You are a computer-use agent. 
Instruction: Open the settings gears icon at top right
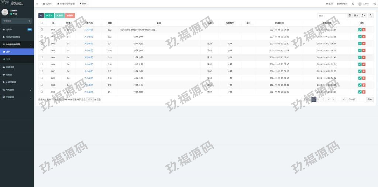374,4
